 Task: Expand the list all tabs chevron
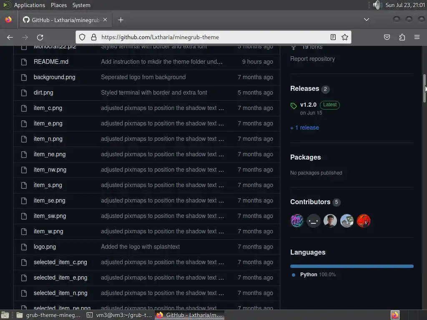pyautogui.click(x=367, y=20)
